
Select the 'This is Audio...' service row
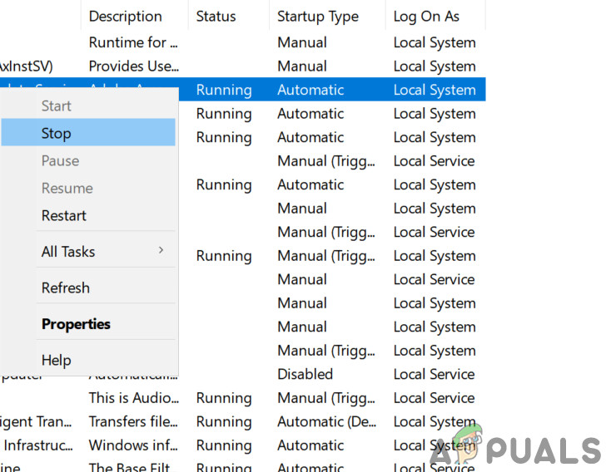(x=133, y=398)
